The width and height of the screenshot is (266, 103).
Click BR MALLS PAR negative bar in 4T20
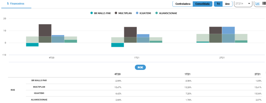tap(32, 44)
